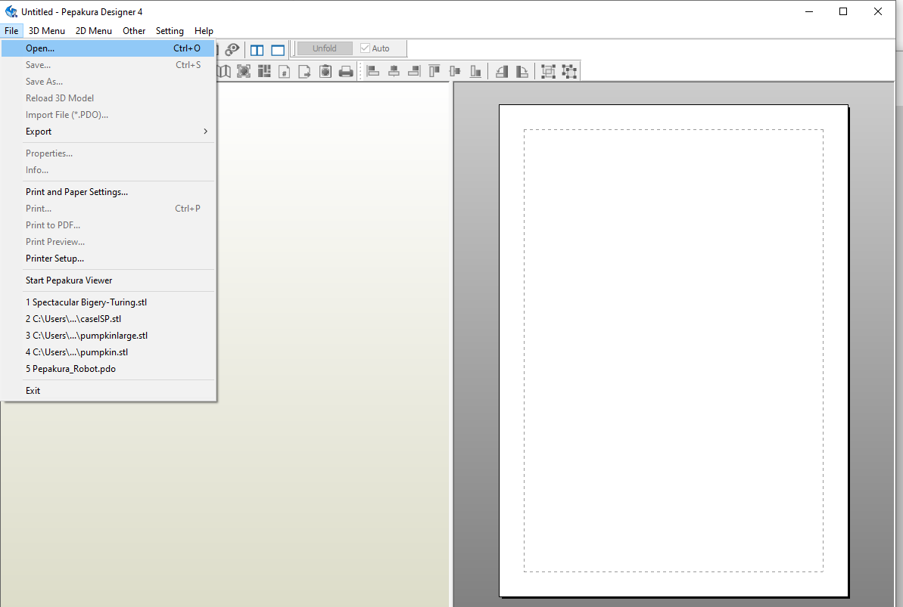The width and height of the screenshot is (903, 607).
Task: Minimize the Pepakura Designer window
Action: [x=809, y=11]
